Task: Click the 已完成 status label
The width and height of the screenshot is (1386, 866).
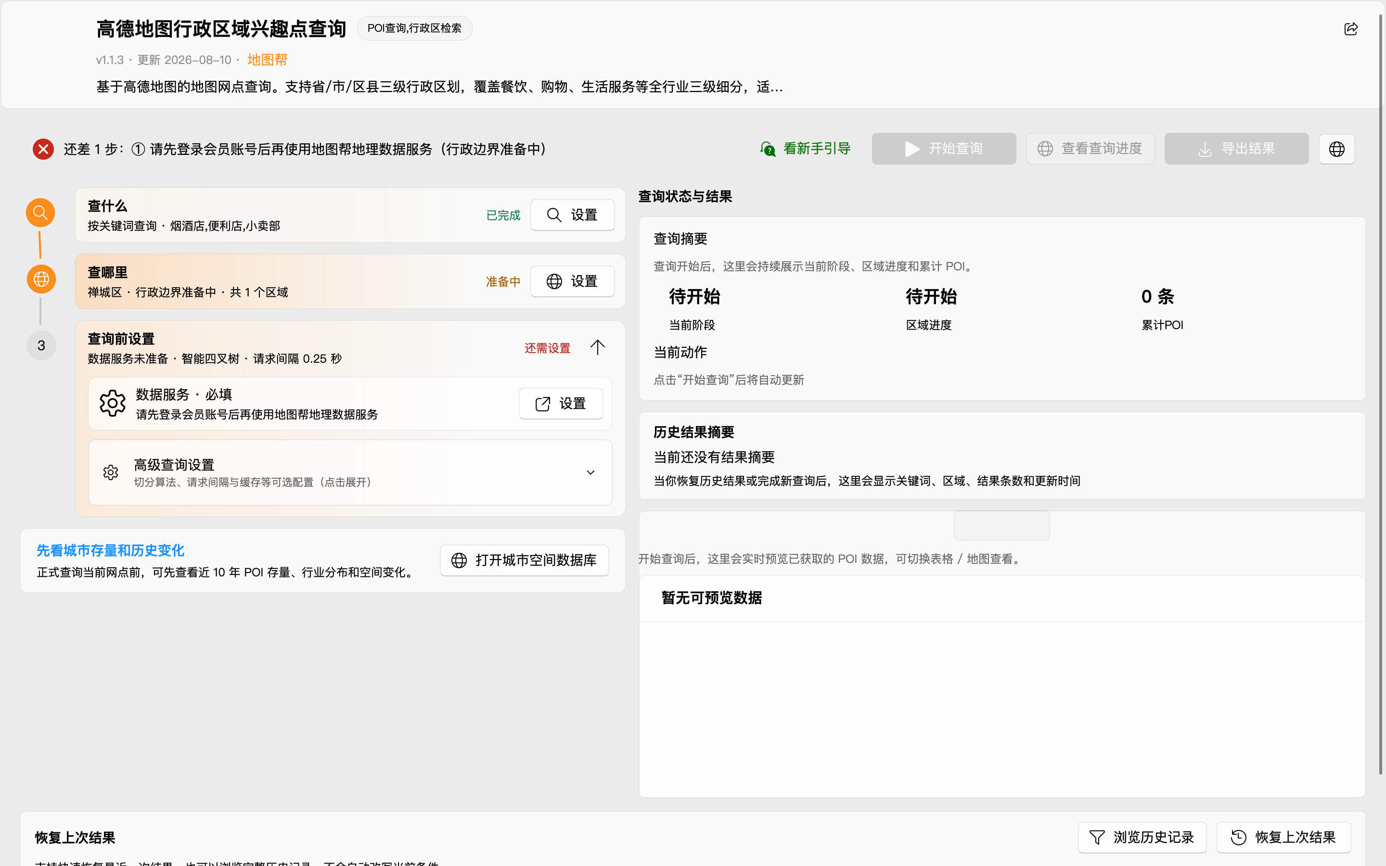Action: (x=503, y=216)
